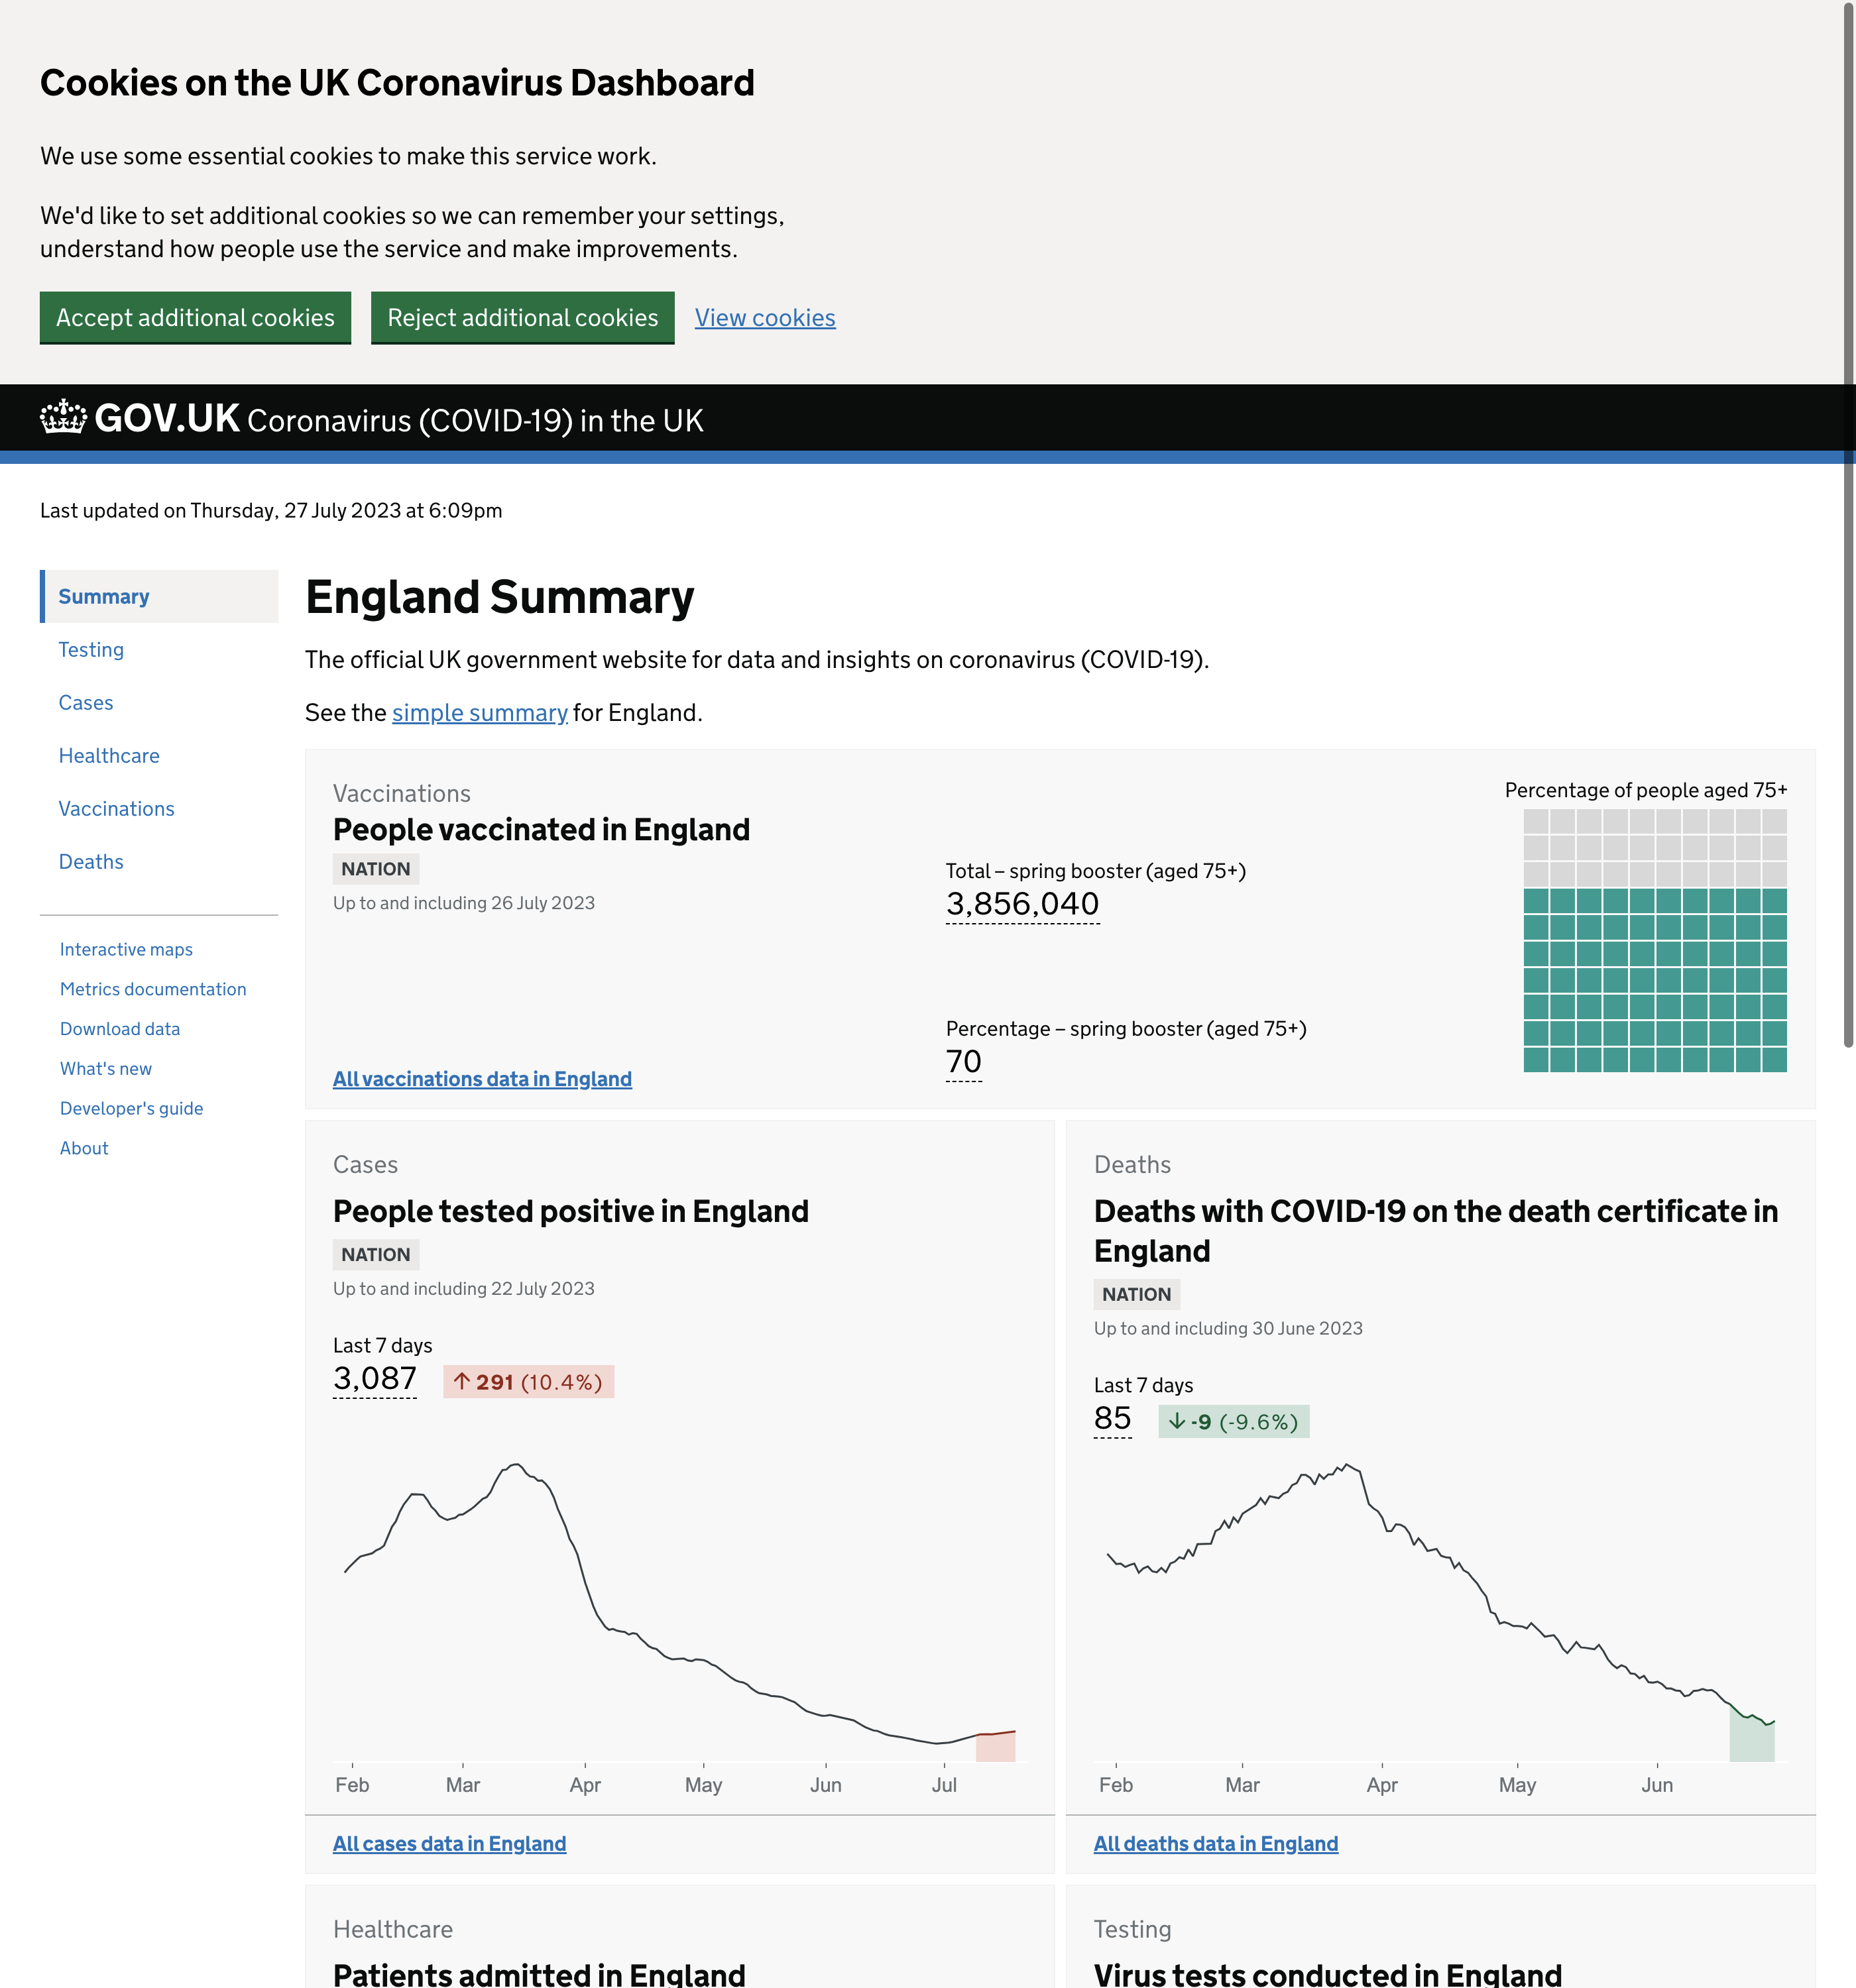Open All vaccinations data in England

tap(483, 1079)
